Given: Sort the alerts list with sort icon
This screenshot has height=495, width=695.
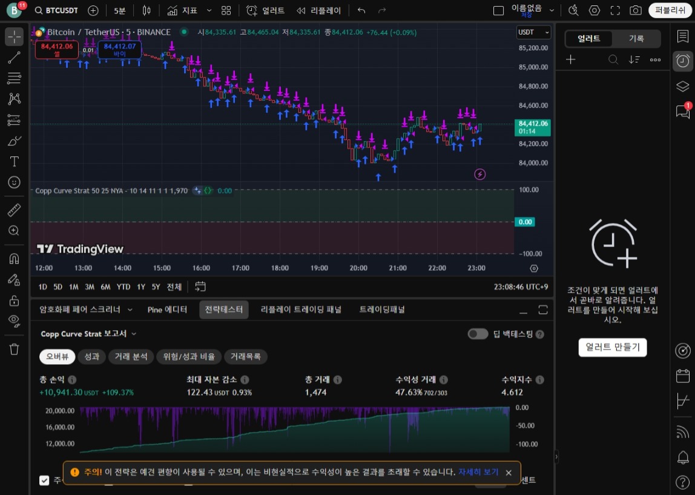Looking at the screenshot, I should click(x=634, y=60).
